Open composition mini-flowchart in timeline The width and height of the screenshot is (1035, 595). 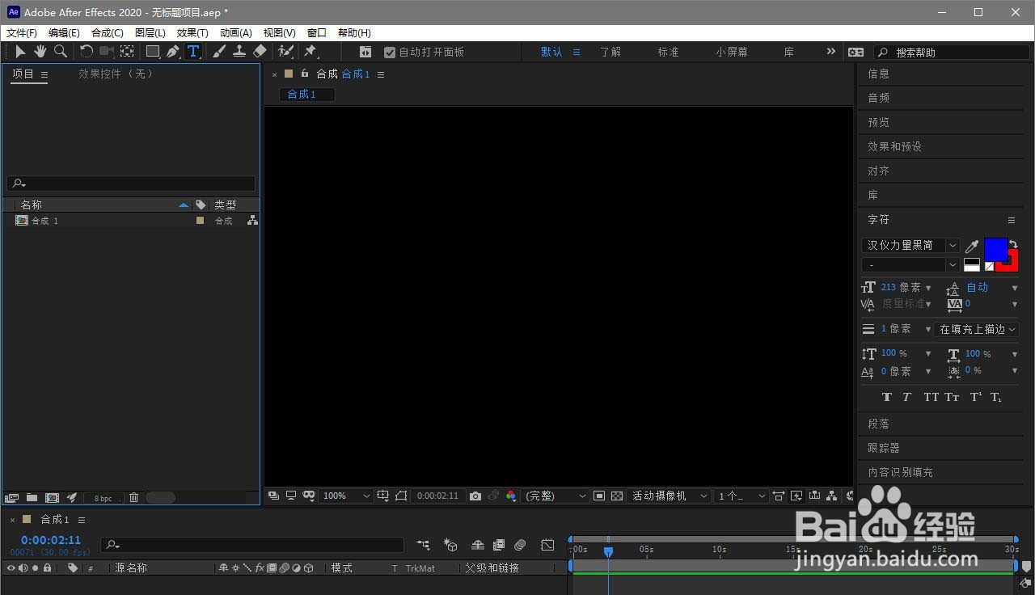click(423, 545)
